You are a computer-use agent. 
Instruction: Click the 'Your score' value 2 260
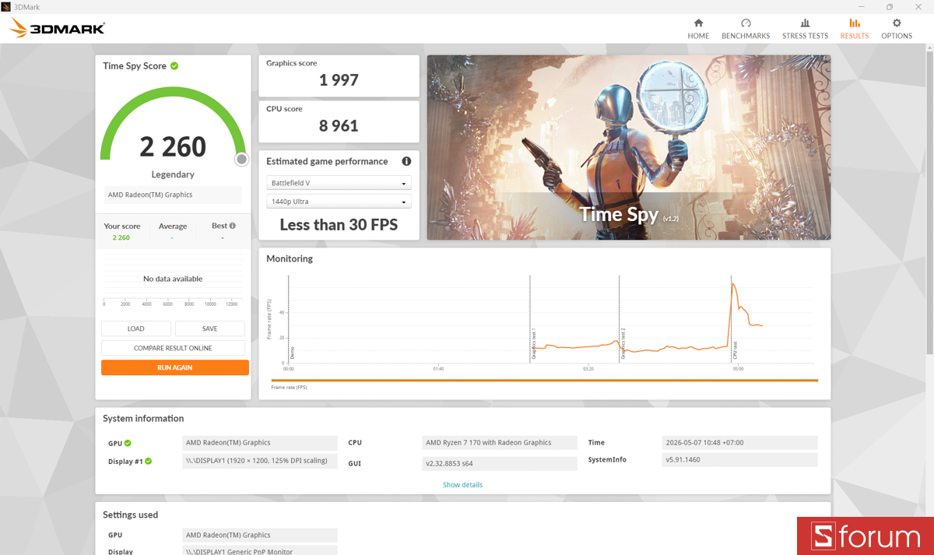(121, 237)
